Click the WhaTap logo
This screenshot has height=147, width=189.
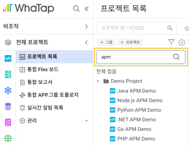click(x=29, y=8)
